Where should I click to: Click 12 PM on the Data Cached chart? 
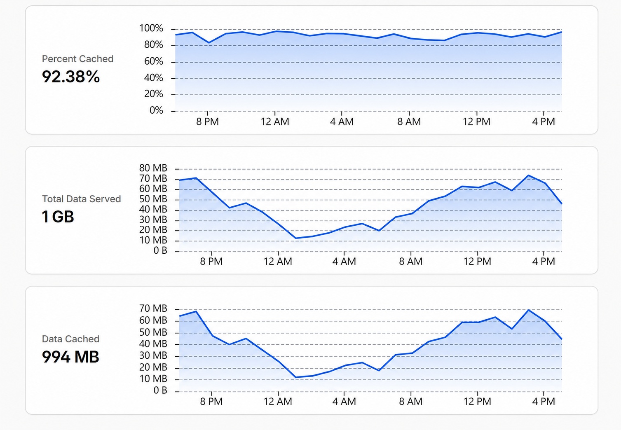point(477,402)
